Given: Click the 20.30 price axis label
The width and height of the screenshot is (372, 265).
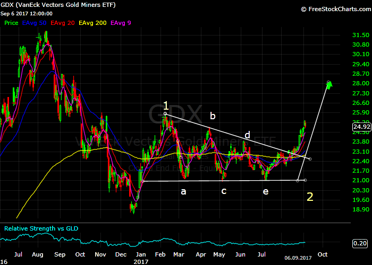Looking at the screenshot, I should [x=361, y=190].
